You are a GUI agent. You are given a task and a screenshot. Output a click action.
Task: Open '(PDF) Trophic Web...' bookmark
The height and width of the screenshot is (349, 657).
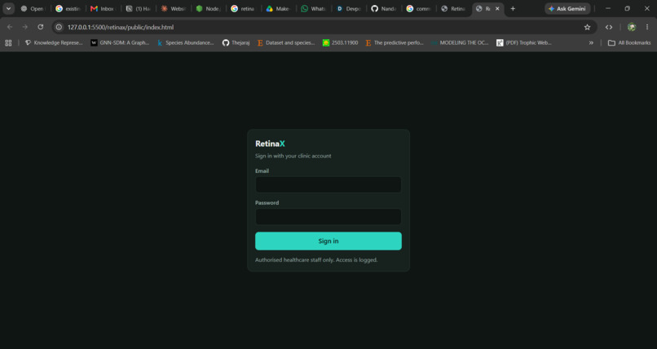[524, 42]
